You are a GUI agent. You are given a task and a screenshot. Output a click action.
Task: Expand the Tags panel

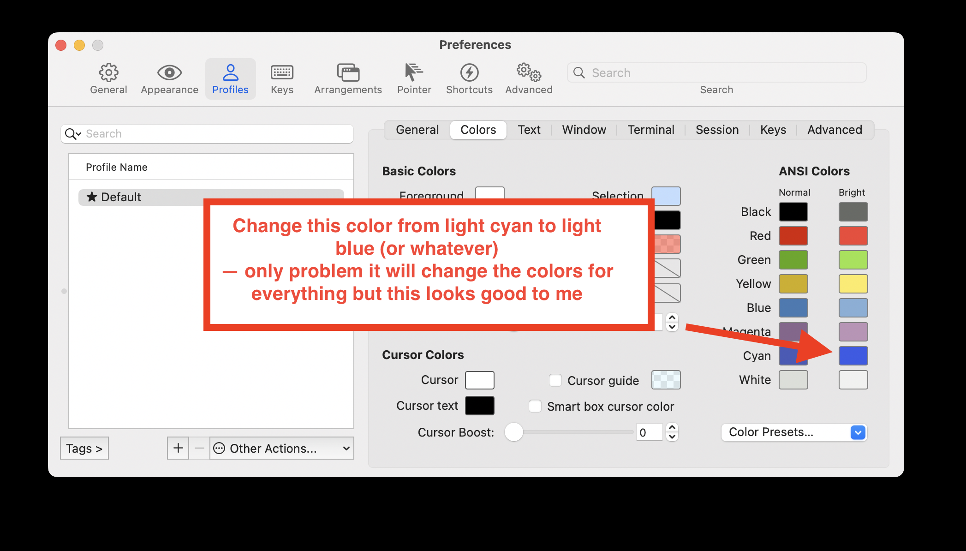pyautogui.click(x=84, y=448)
